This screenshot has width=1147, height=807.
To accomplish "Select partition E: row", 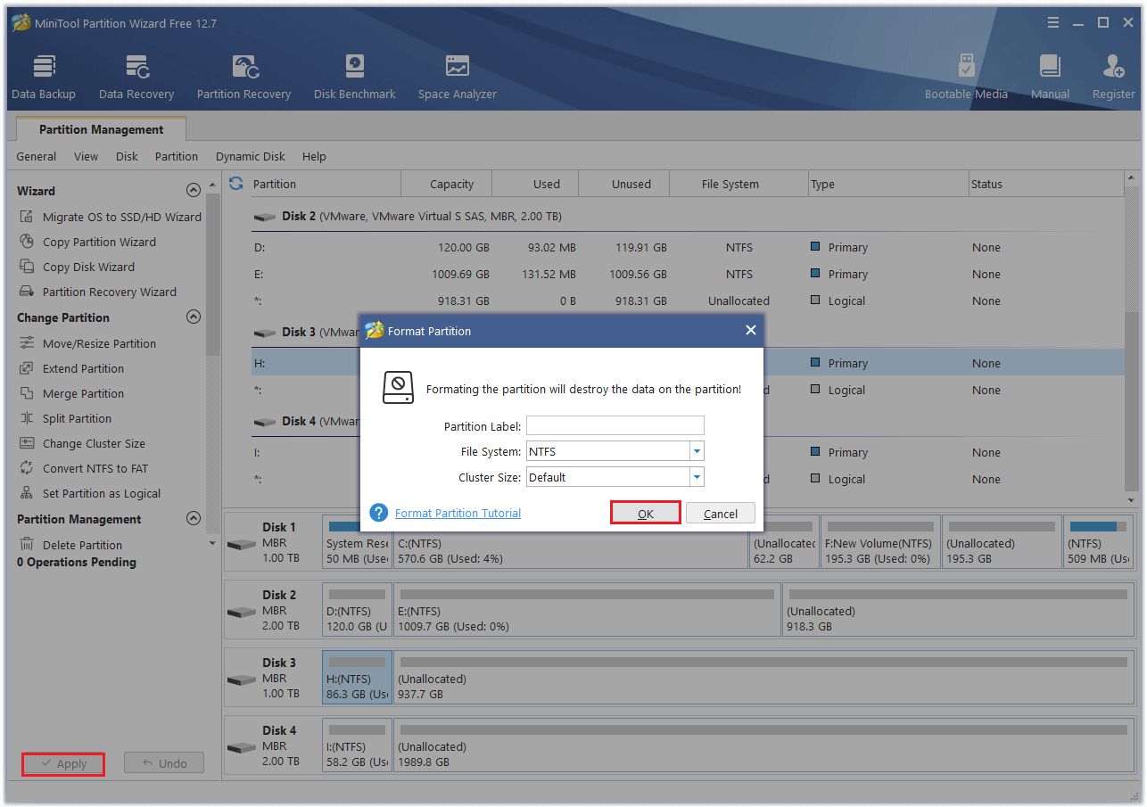I will point(686,274).
